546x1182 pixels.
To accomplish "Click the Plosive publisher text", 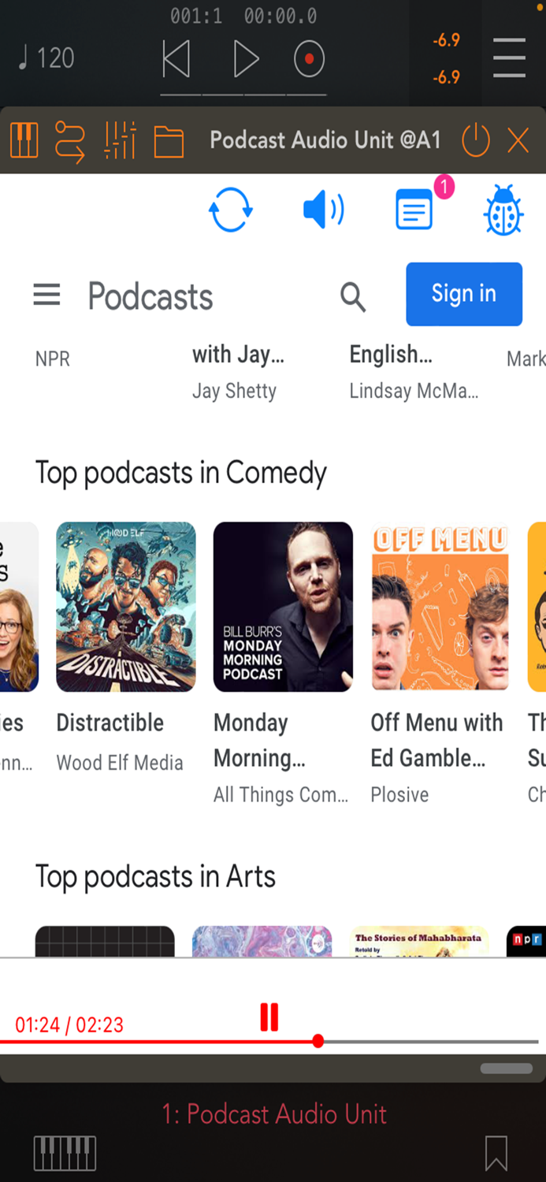I will tap(399, 794).
